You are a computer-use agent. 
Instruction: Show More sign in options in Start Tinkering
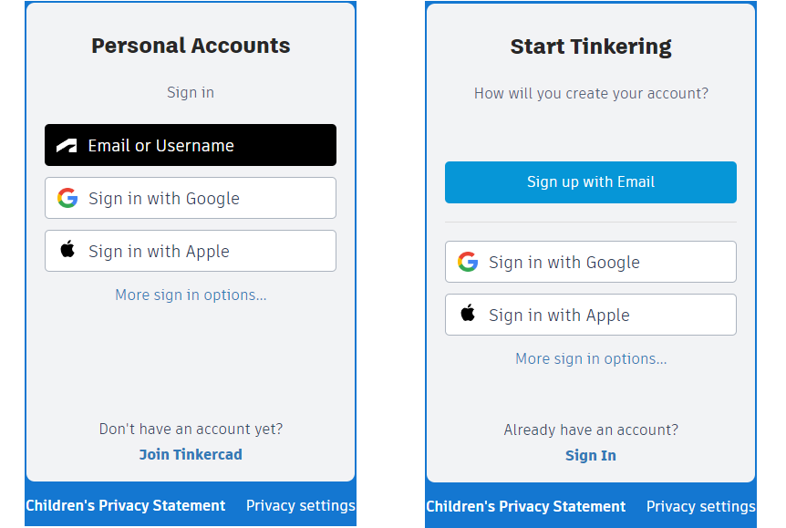point(591,359)
